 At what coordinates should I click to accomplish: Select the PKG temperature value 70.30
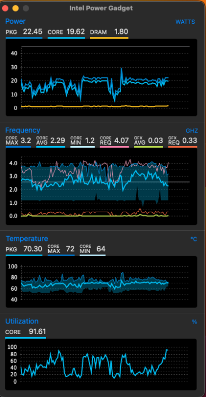point(33,249)
